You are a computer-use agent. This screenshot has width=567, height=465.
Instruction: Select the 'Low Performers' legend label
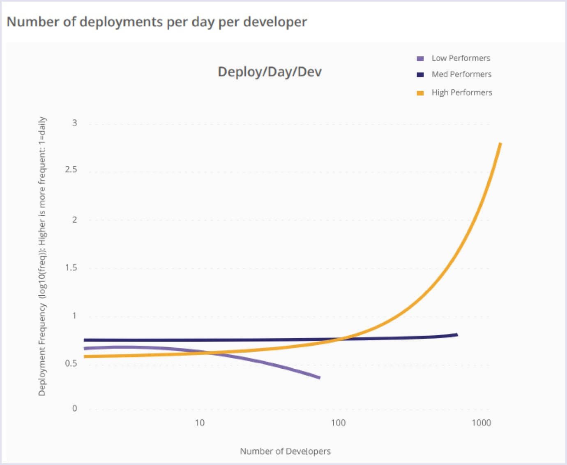point(461,58)
